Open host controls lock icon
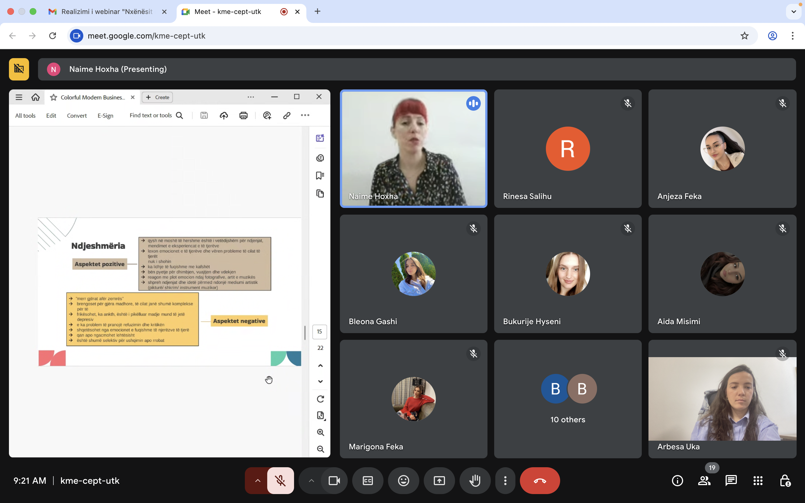The image size is (805, 503). pos(785,481)
